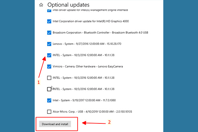The width and height of the screenshot is (198, 132).
Task: Uncheck the ticked INTEL System 10.1.1.38 checkbox
Action: [x=49, y=55]
